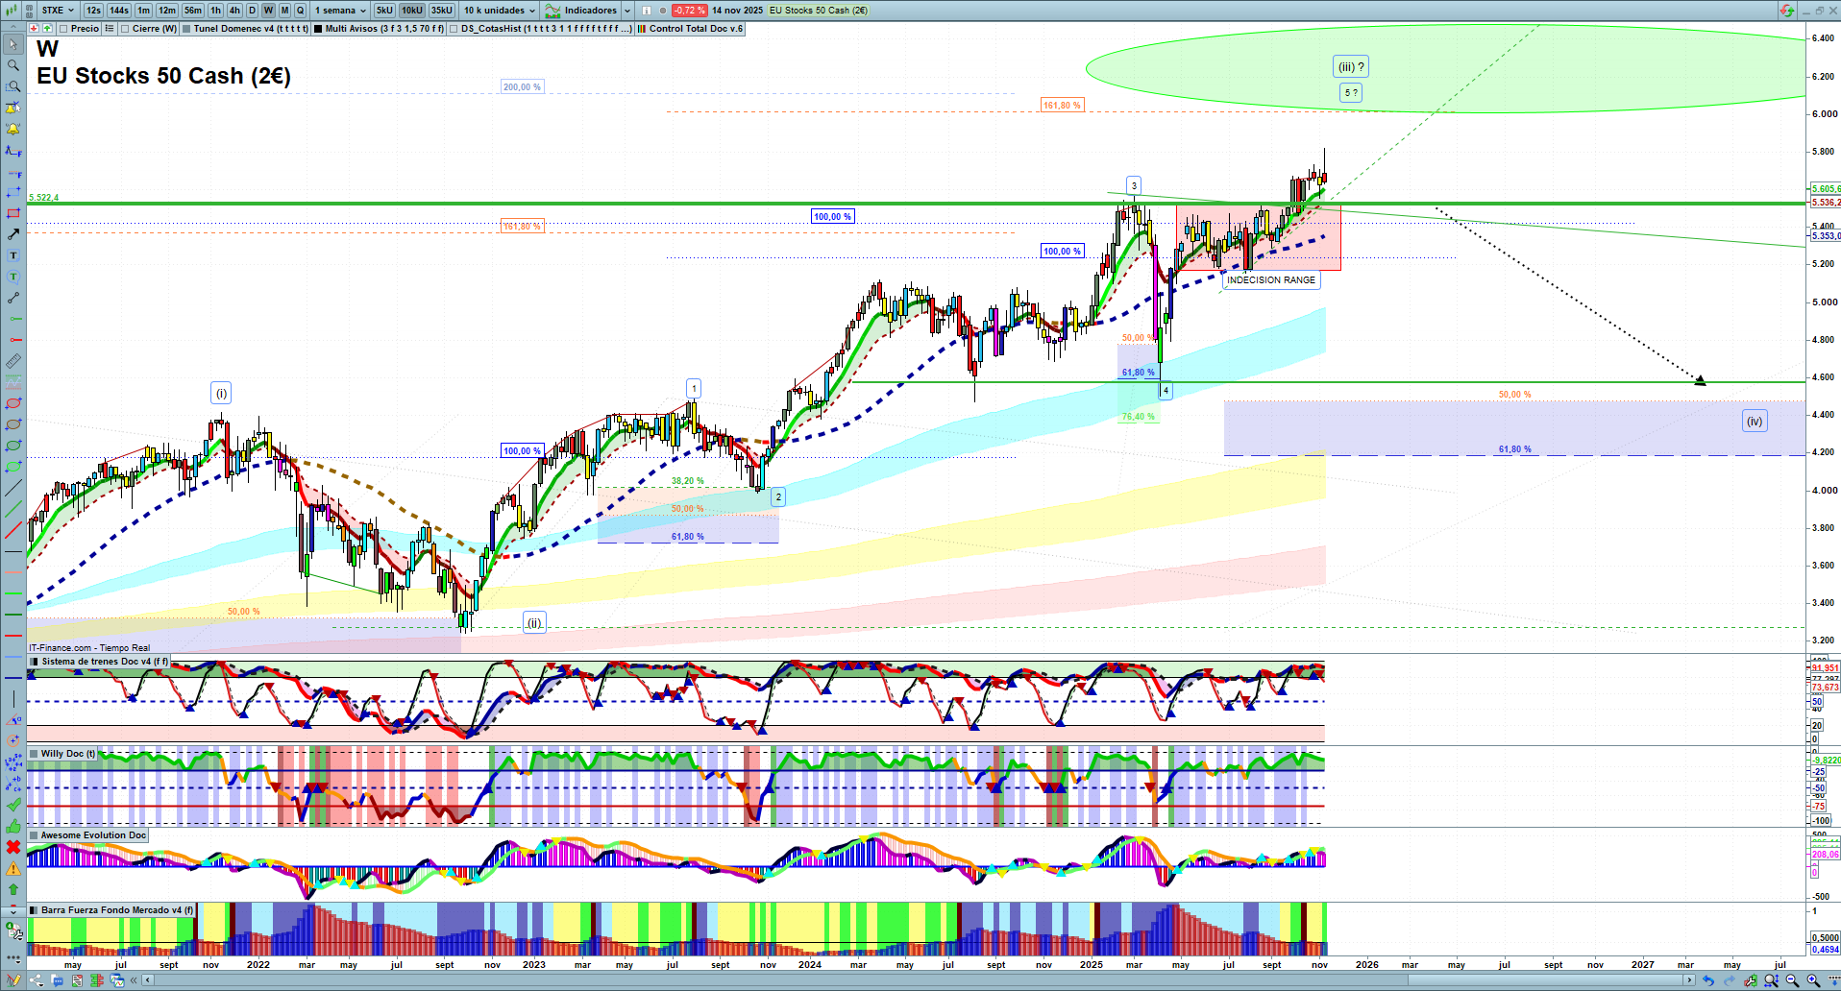Show 35kU units of history
This screenshot has width=1841, height=991.
[442, 11]
